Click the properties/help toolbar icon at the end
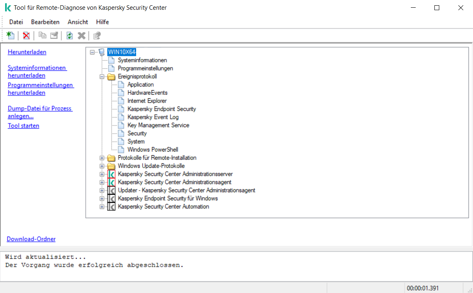Image resolution: width=473 pixels, height=293 pixels. tap(97, 36)
